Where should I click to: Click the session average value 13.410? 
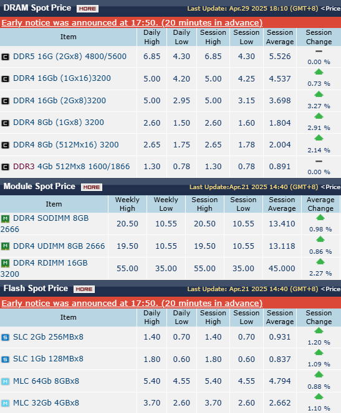[282, 224]
